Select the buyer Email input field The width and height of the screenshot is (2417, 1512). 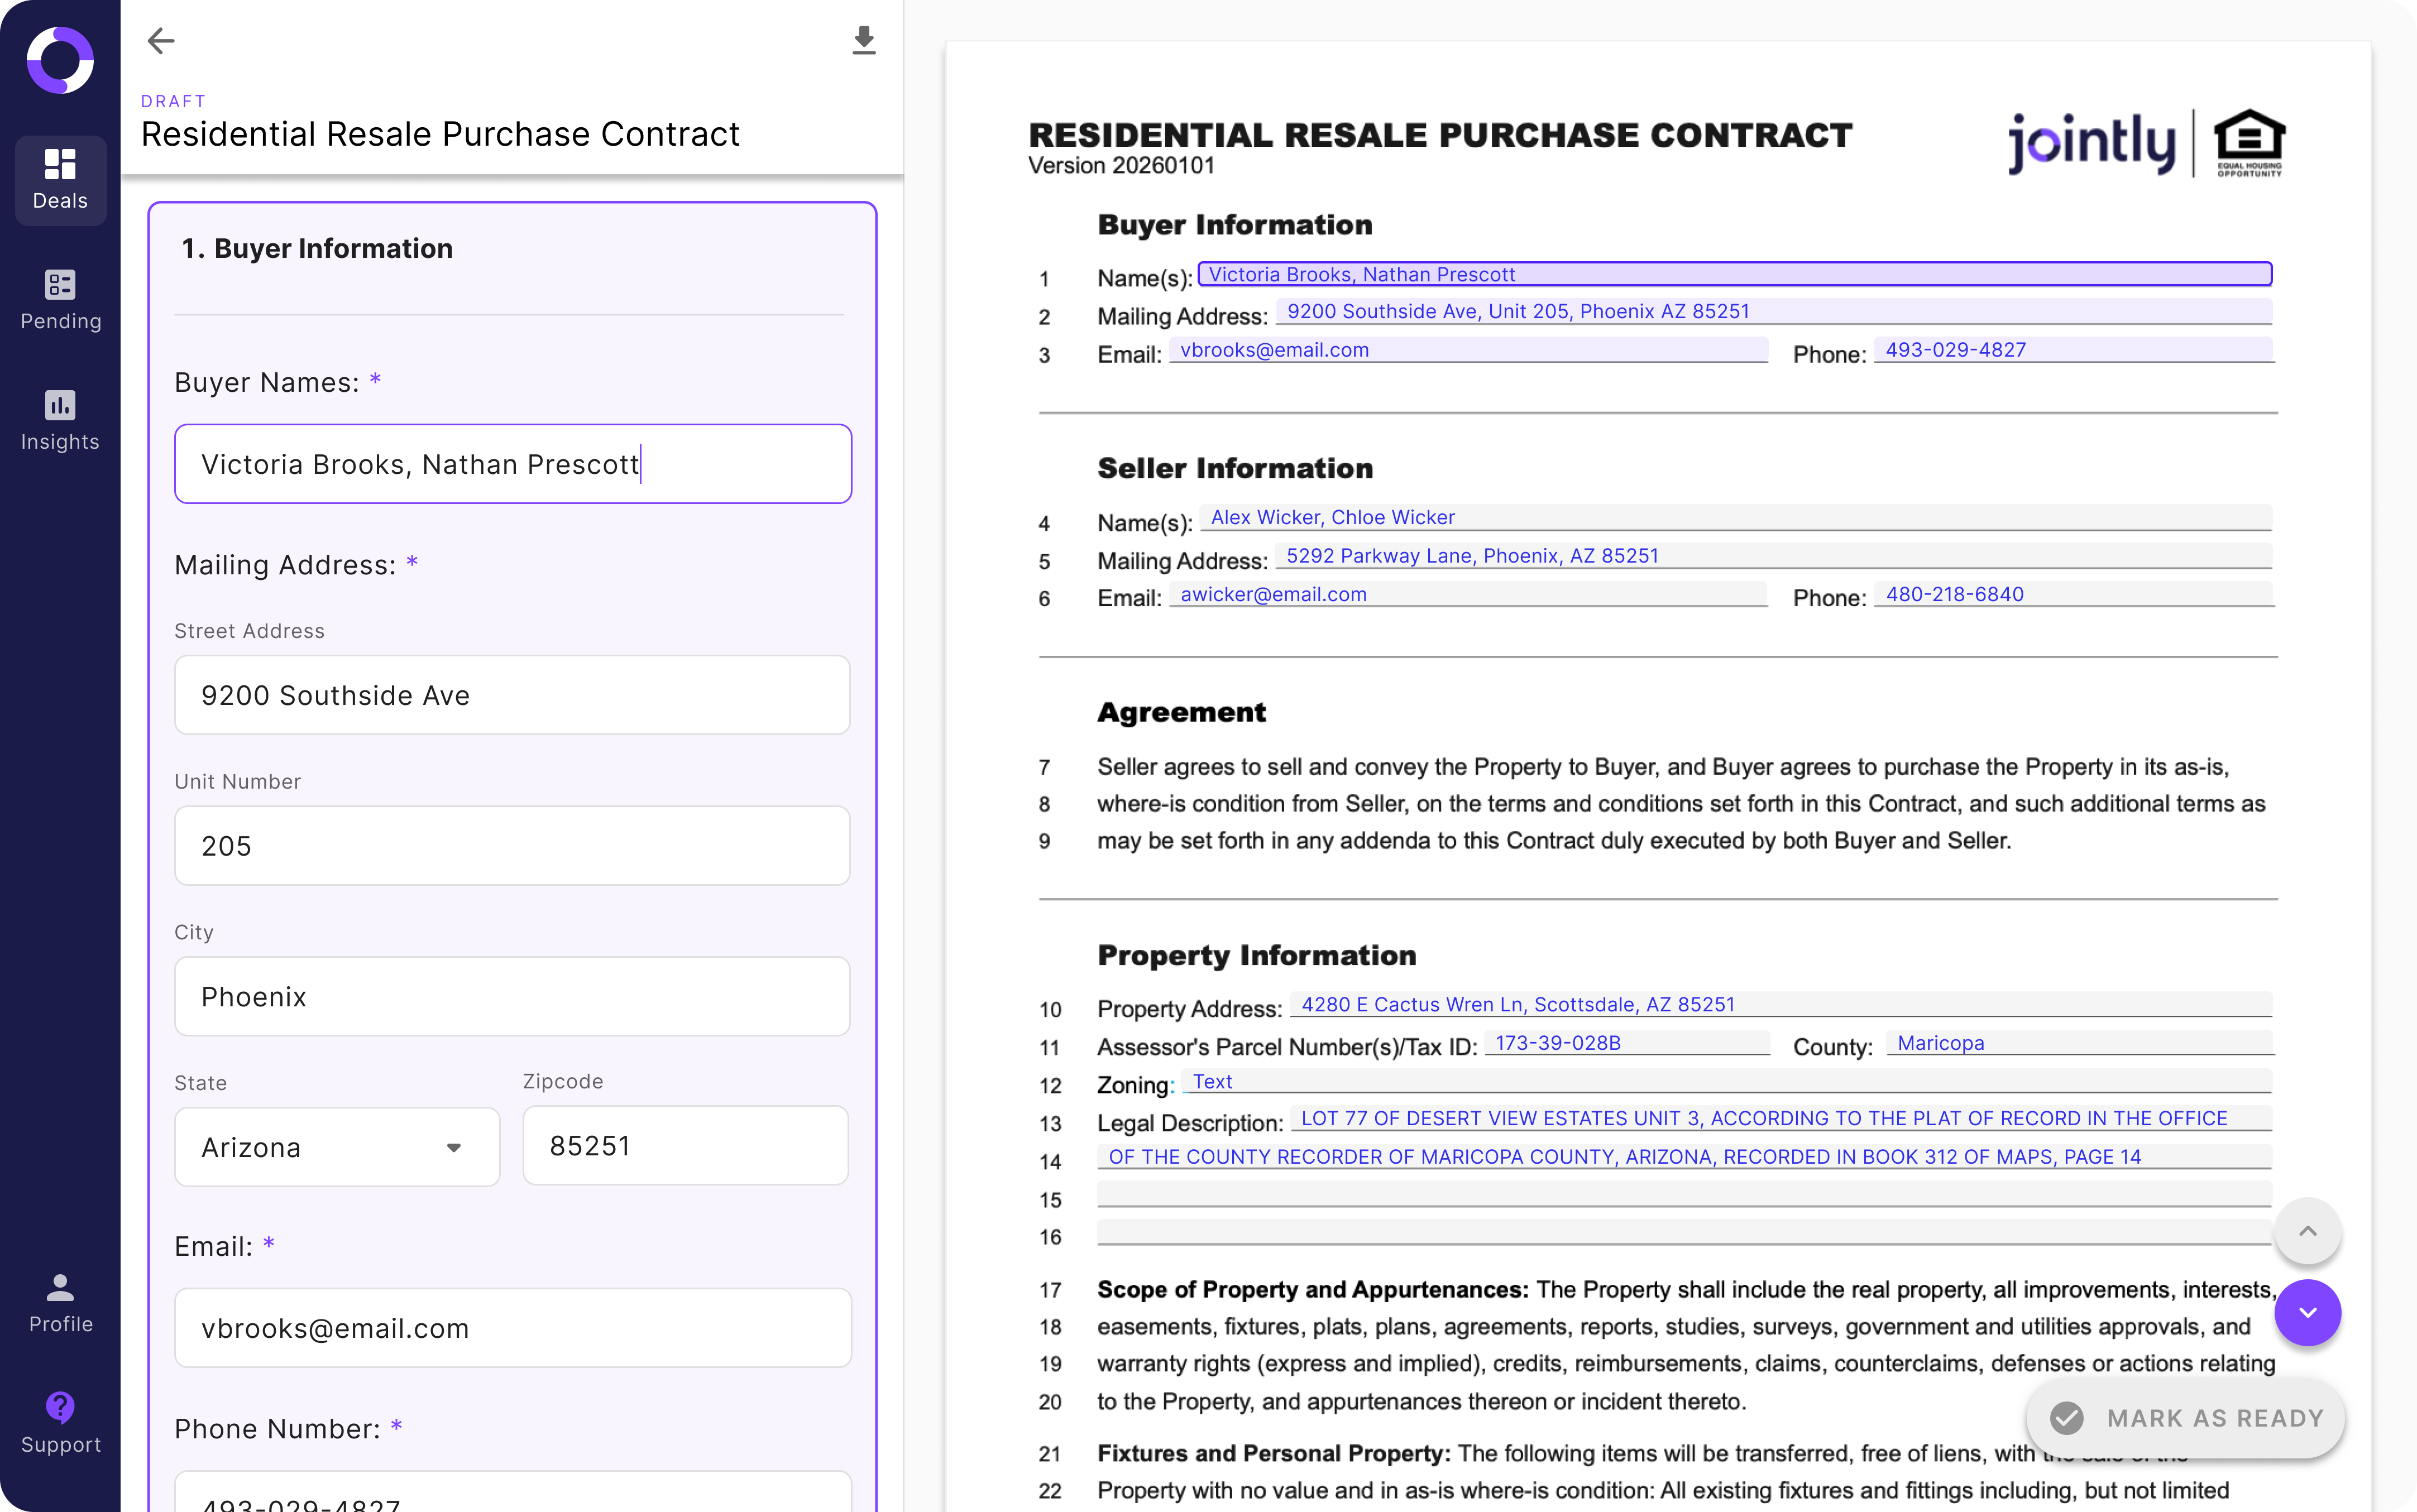[512, 1328]
